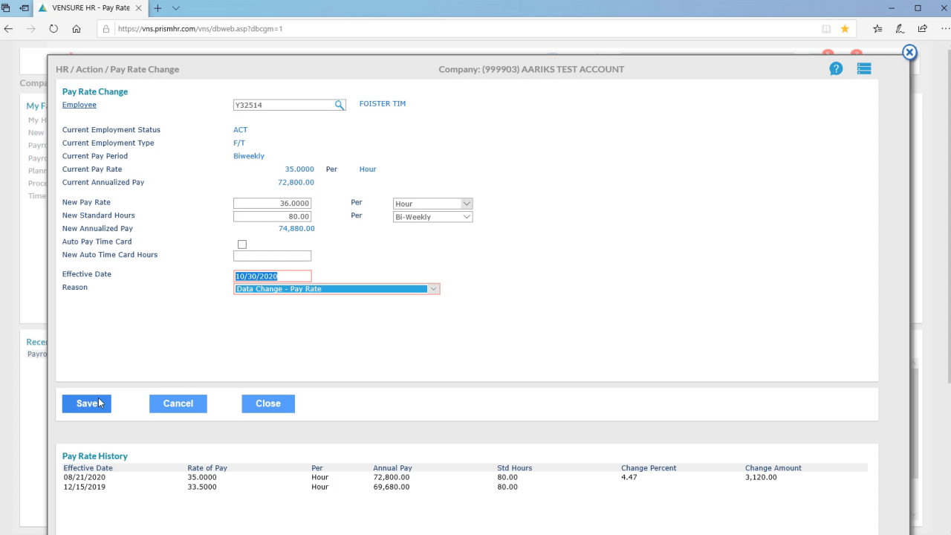Screen dimensions: 951x535
Task: Toggle the Auto Pay Time Card checkbox
Action: point(242,244)
